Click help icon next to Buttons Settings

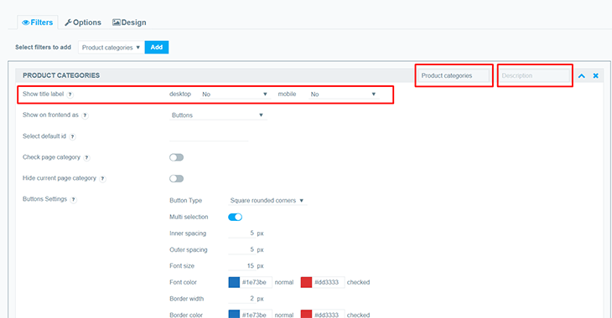74,200
